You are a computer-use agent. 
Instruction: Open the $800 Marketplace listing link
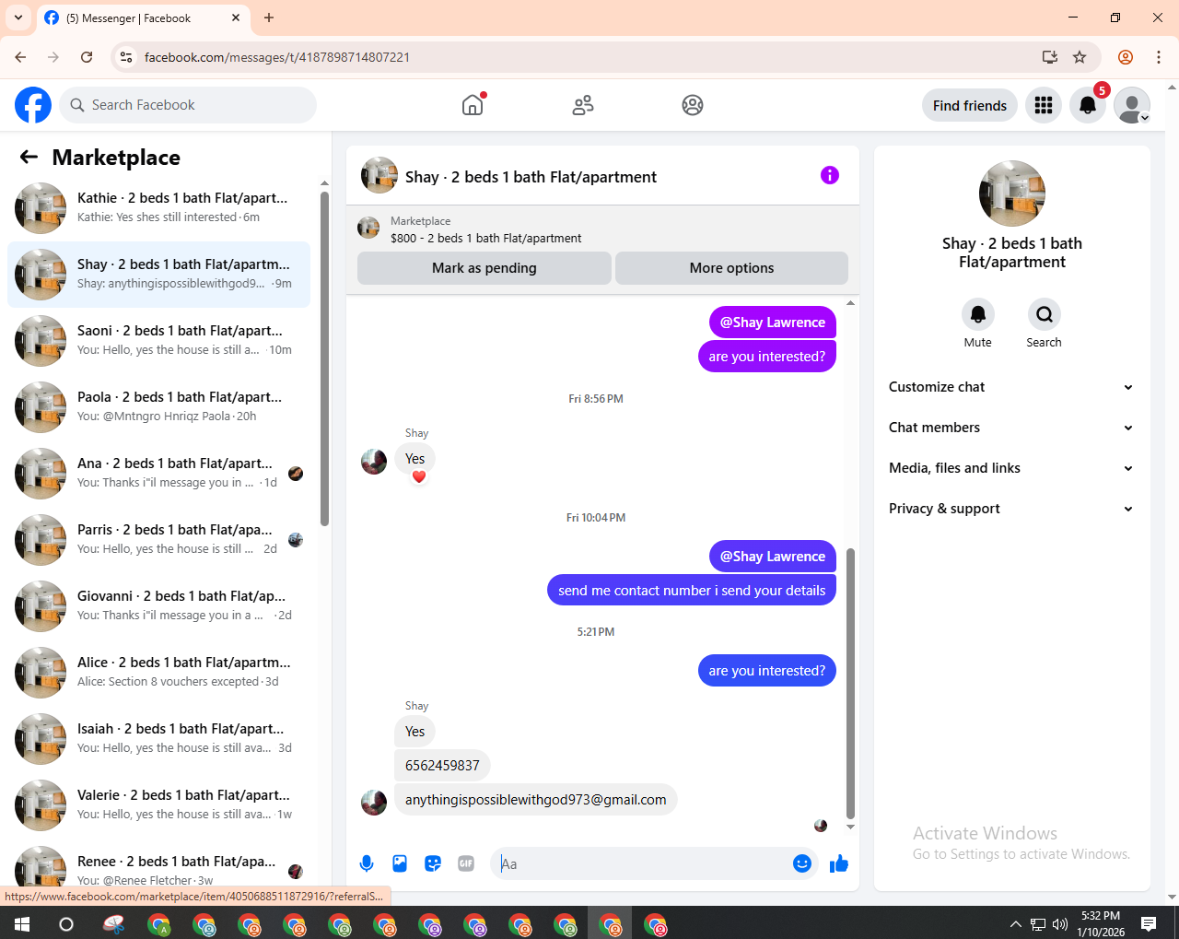pos(485,238)
